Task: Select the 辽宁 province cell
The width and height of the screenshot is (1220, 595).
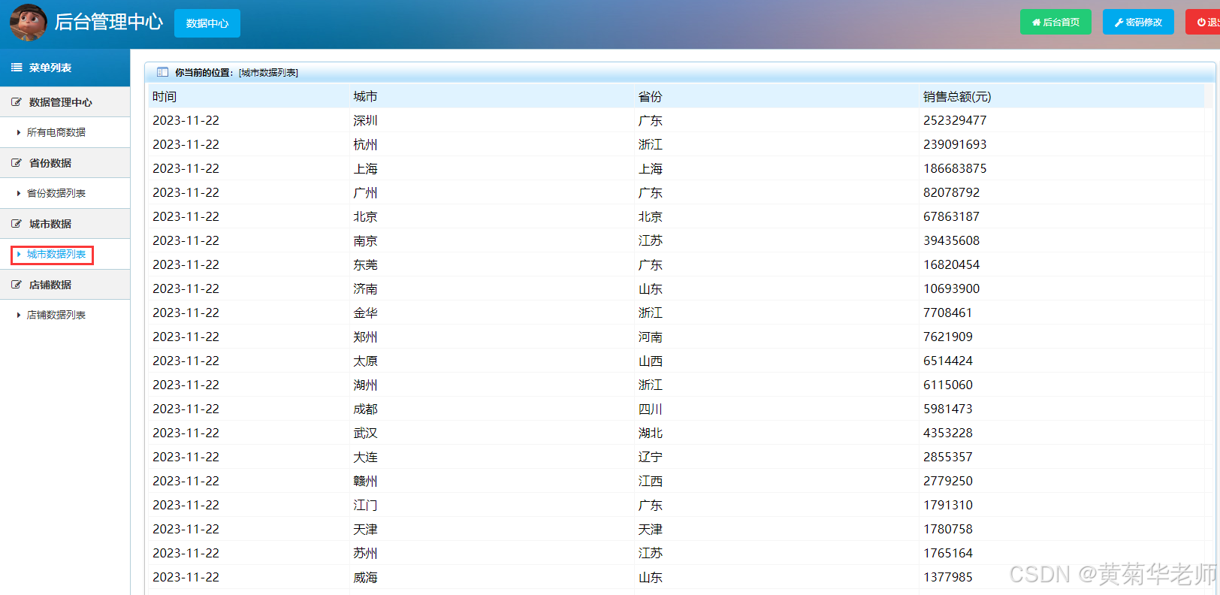Action: tap(651, 457)
